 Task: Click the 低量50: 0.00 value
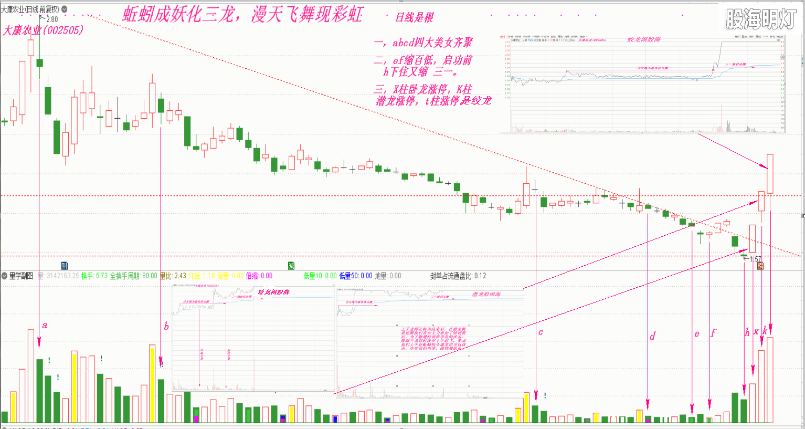point(356,276)
